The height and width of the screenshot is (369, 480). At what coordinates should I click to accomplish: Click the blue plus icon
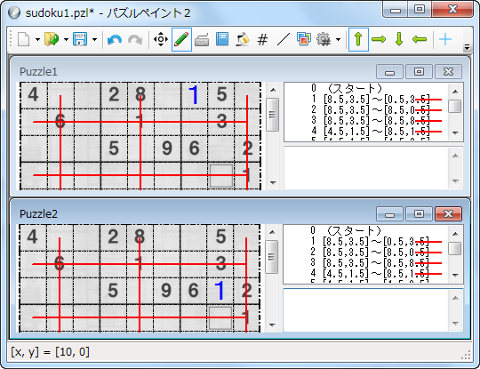tap(445, 39)
